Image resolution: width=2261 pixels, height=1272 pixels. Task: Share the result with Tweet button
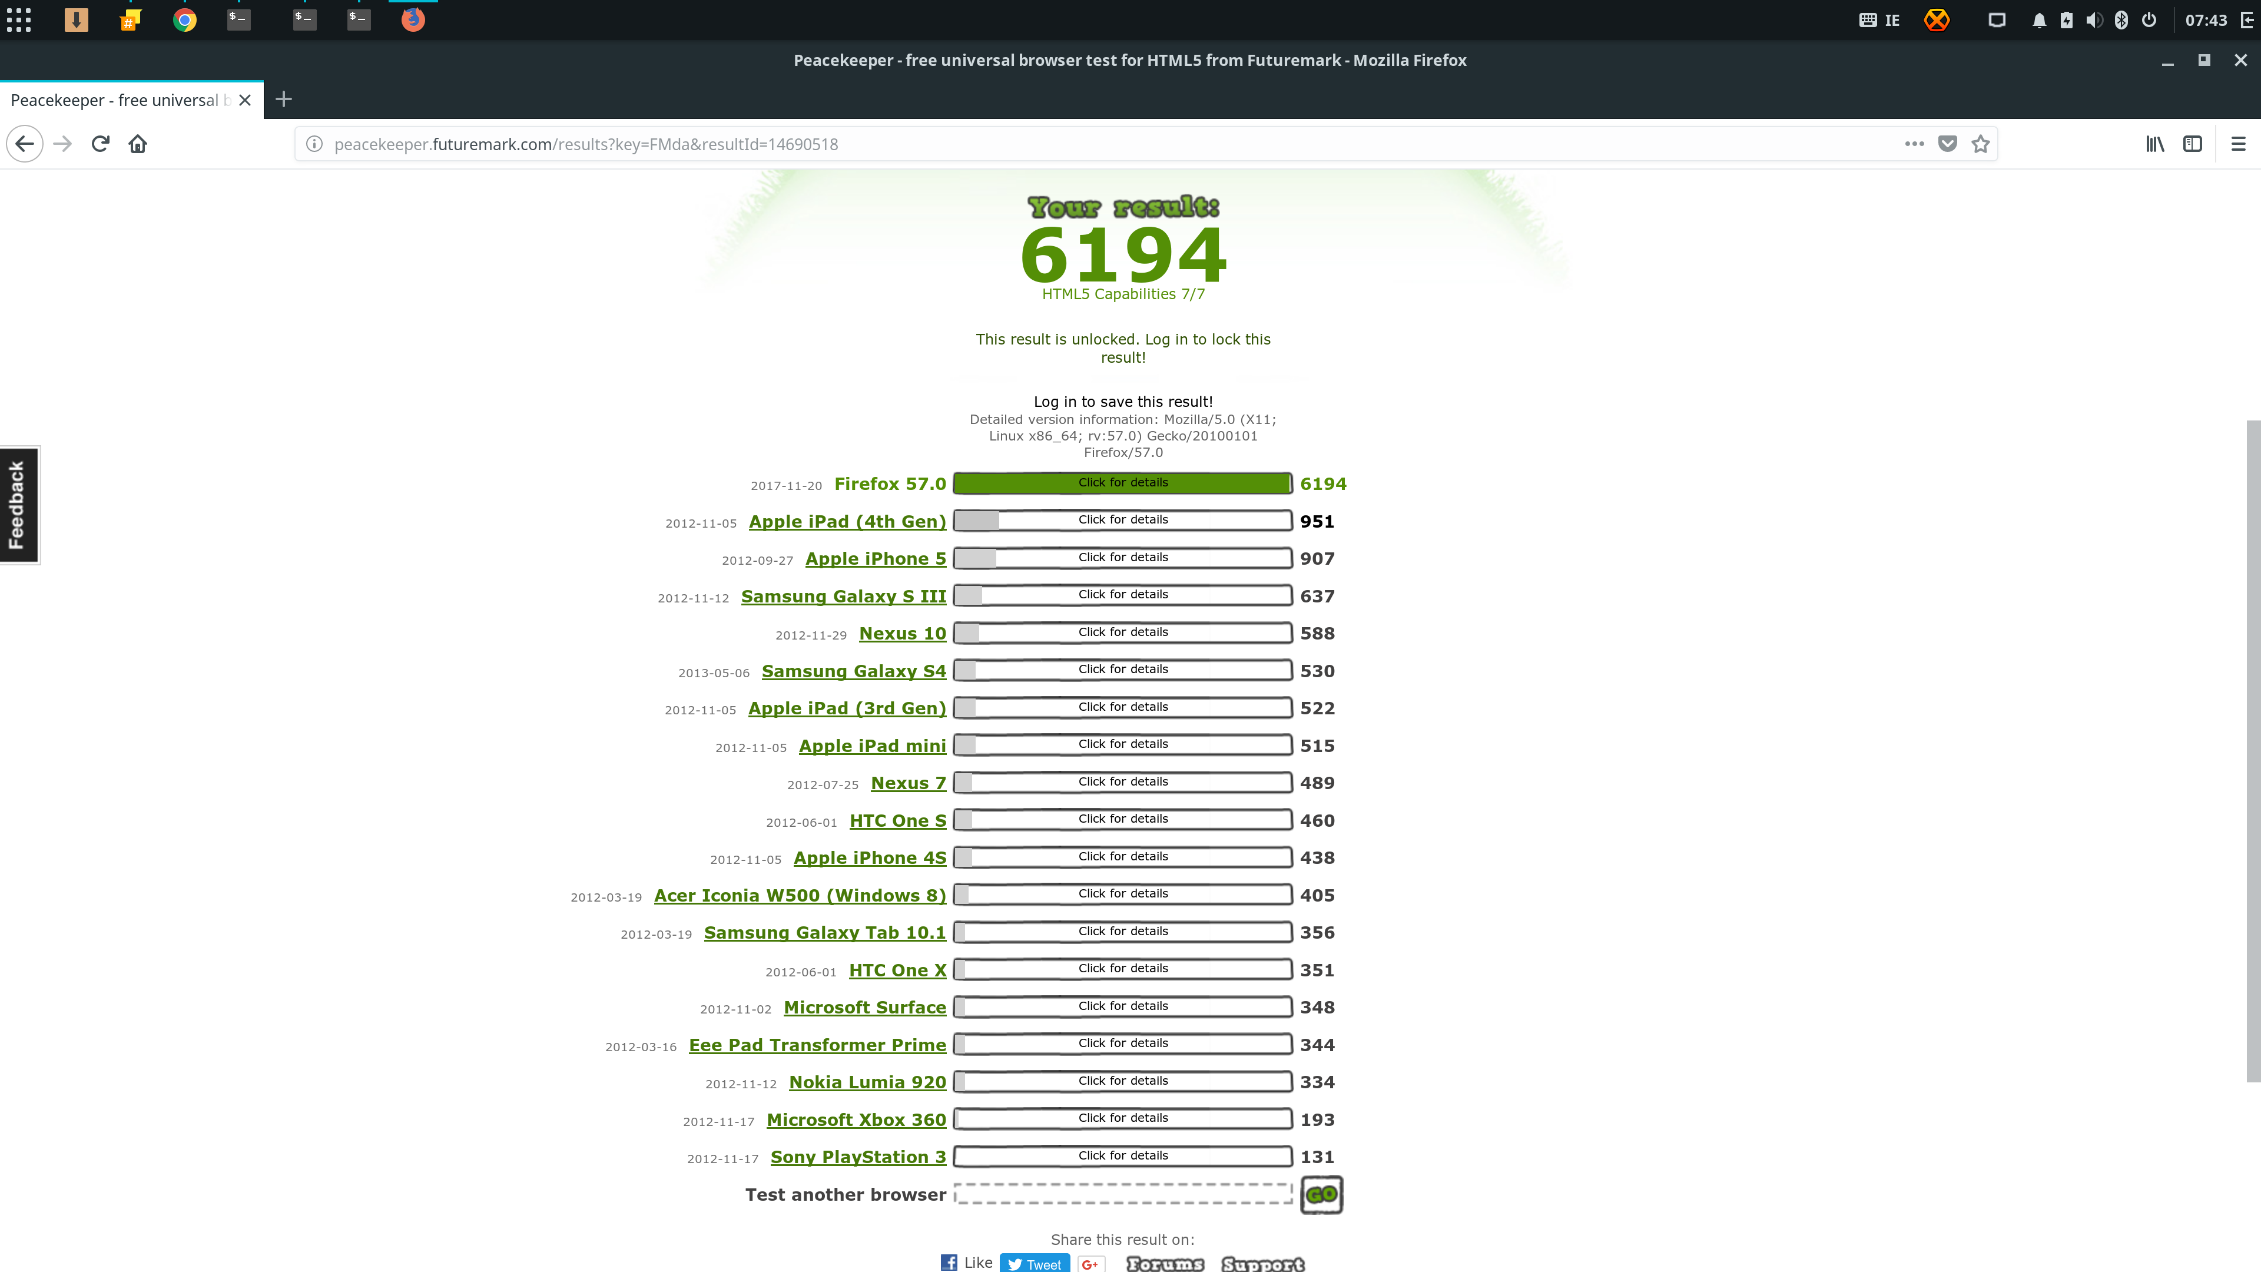point(1035,1263)
